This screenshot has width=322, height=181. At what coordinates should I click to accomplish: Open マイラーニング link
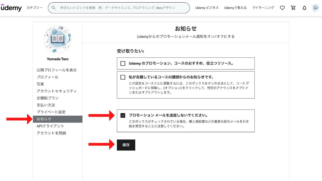click(x=263, y=8)
